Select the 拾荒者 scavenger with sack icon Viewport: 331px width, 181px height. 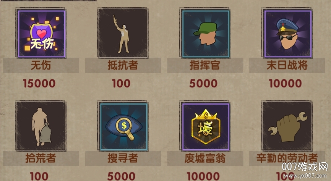(x=41, y=126)
